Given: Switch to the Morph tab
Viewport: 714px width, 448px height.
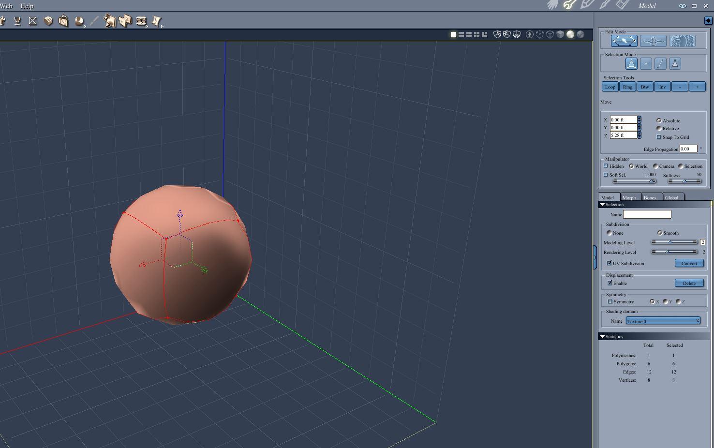Looking at the screenshot, I should [629, 197].
